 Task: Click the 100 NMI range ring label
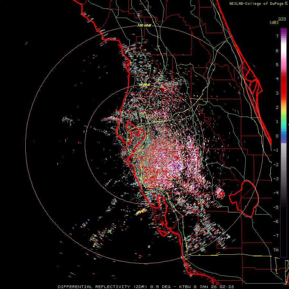point(144,25)
